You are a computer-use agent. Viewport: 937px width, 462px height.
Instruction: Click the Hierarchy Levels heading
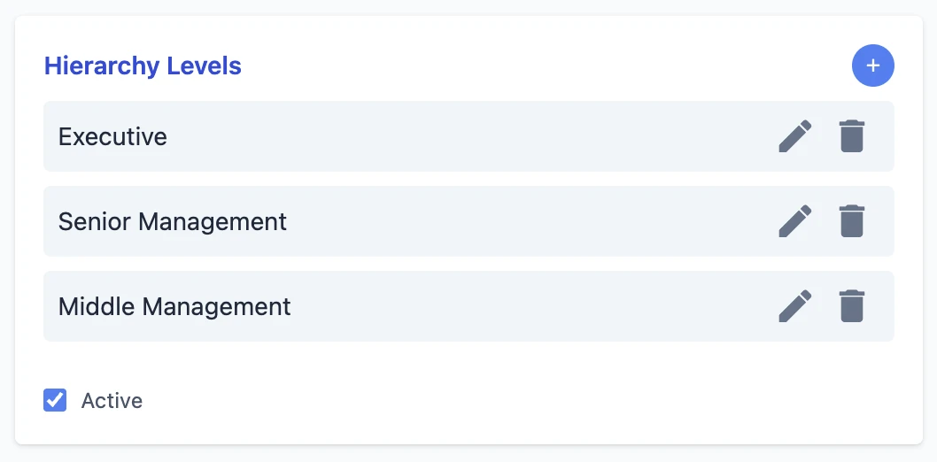coord(143,66)
